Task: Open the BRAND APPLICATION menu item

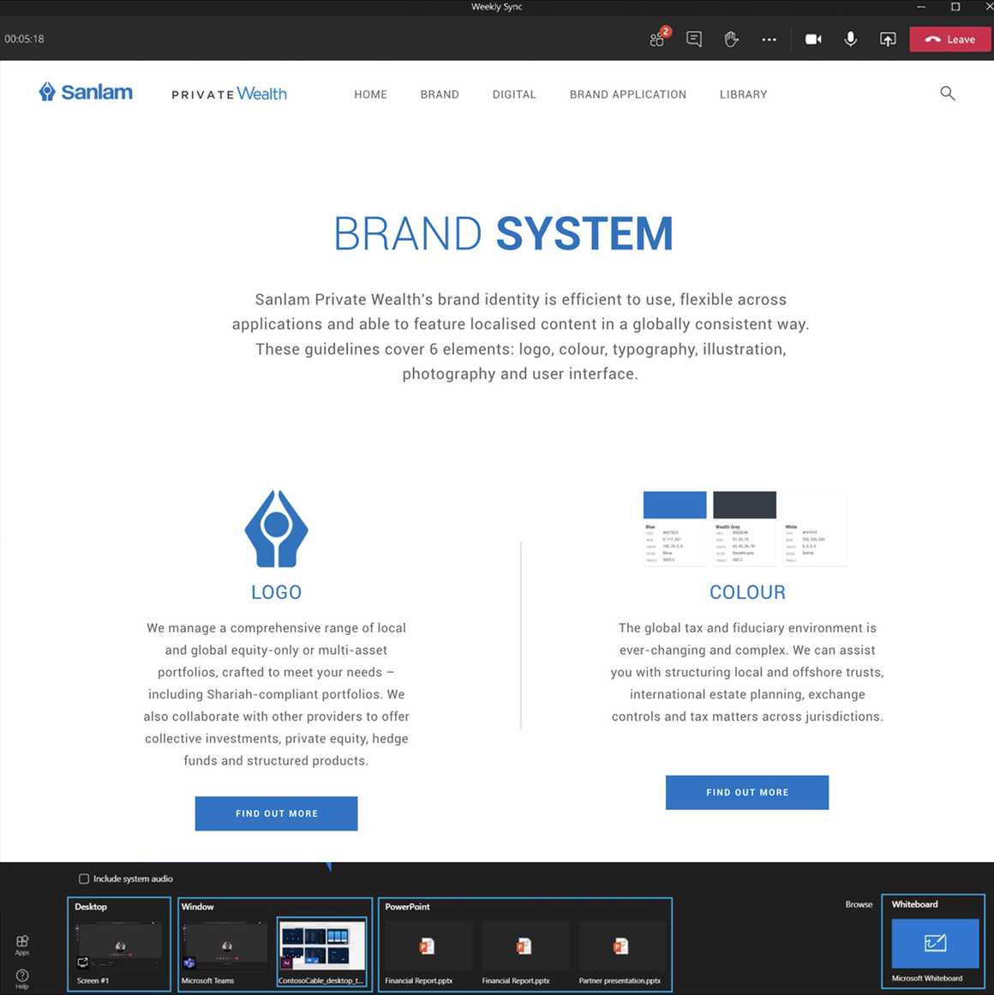Action: point(628,94)
